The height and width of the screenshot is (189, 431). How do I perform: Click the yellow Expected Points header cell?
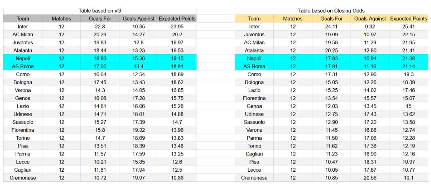409,19
